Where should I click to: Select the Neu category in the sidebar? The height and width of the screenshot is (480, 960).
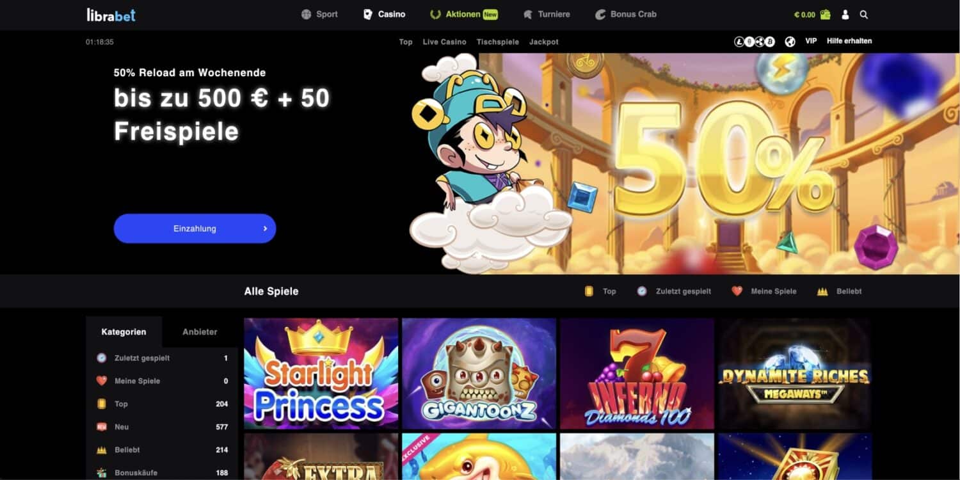(x=163, y=427)
